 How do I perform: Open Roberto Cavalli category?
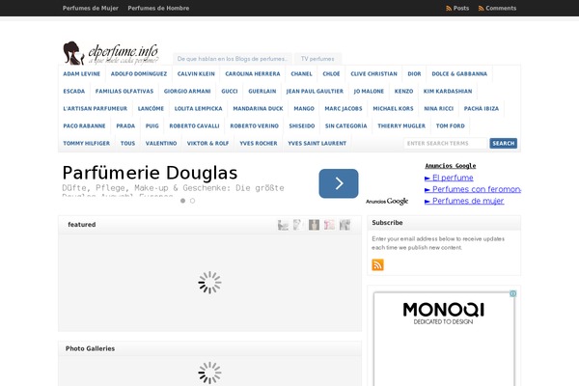click(194, 126)
